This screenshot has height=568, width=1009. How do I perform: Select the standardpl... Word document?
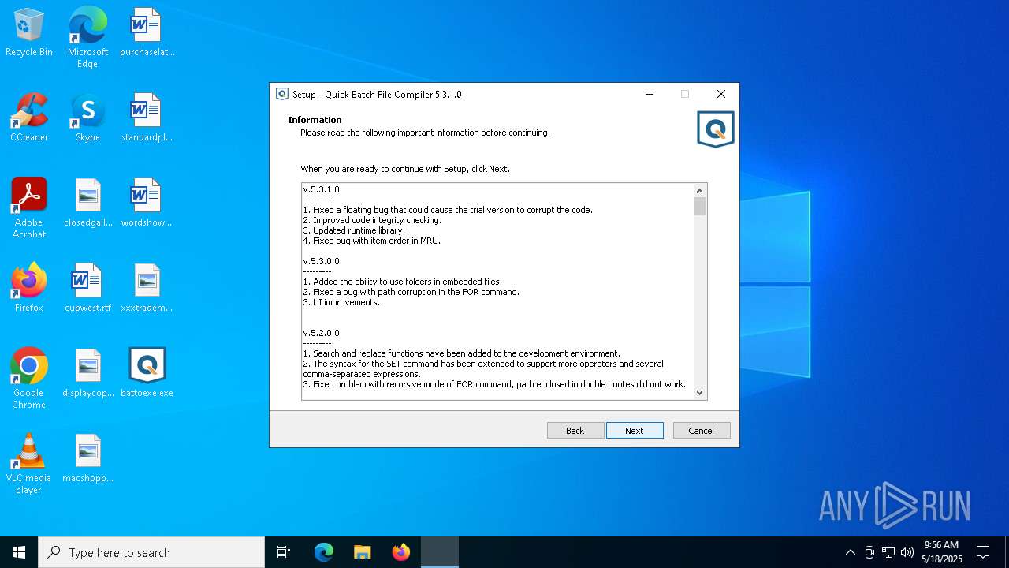pyautogui.click(x=147, y=118)
